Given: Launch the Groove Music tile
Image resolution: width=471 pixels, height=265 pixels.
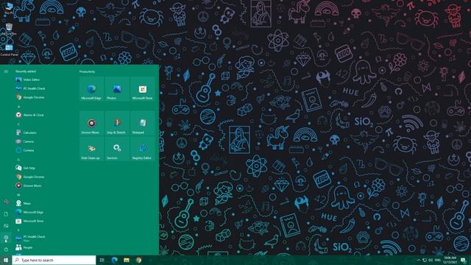Looking at the screenshot, I should click(91, 123).
